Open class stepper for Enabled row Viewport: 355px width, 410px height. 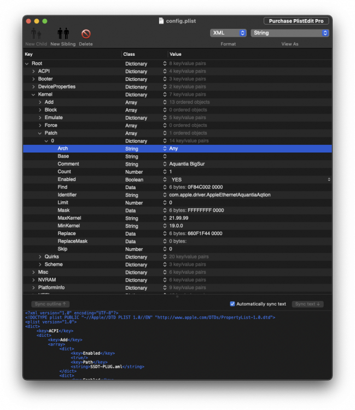[165, 179]
